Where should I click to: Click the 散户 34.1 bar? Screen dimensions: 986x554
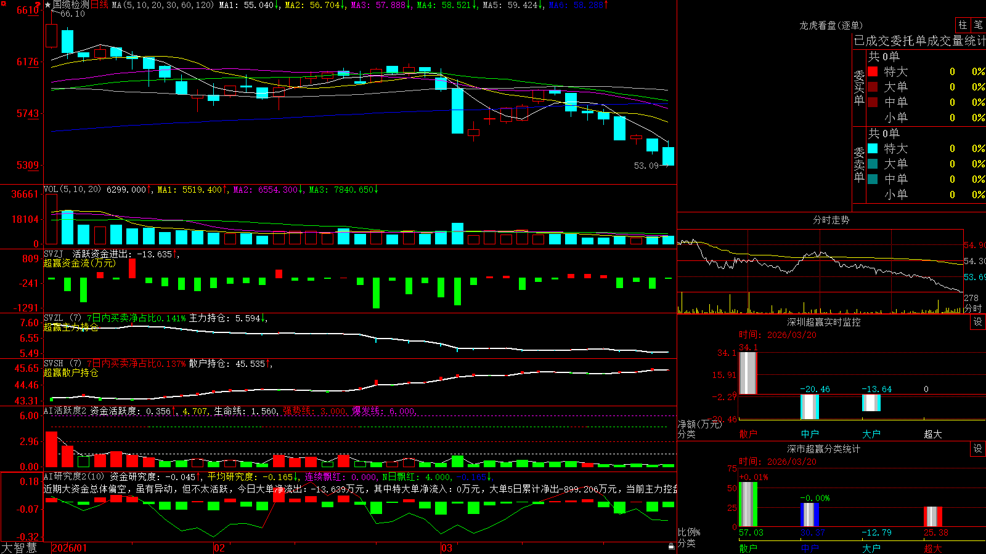pos(748,373)
